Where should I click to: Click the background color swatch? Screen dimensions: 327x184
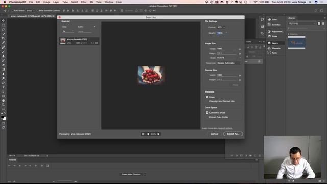tap(5, 119)
